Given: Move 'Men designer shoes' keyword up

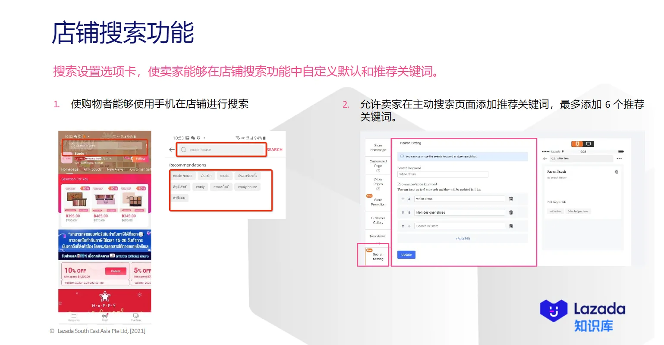Looking at the screenshot, I should click(403, 212).
